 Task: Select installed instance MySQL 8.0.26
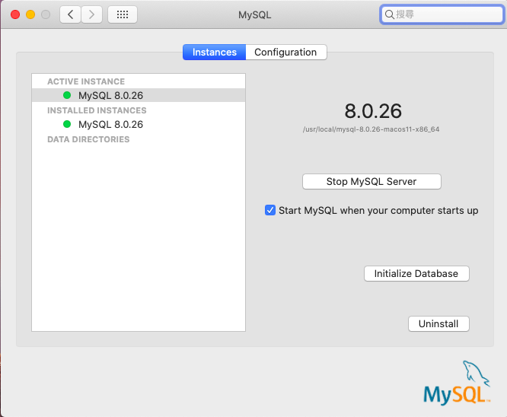pyautogui.click(x=139, y=124)
